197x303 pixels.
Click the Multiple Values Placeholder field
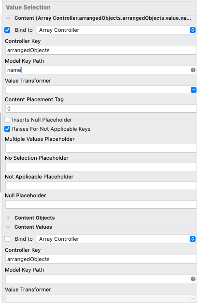coord(101,148)
